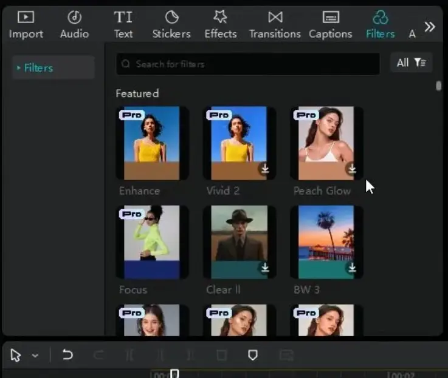Download the Peach Glow filter
Viewport: 448px width, 378px height.
pyautogui.click(x=352, y=168)
